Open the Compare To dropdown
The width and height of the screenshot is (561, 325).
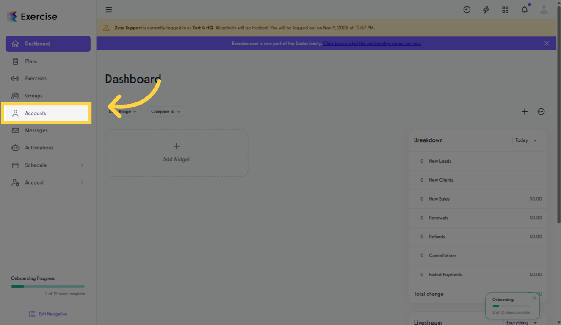[166, 111]
